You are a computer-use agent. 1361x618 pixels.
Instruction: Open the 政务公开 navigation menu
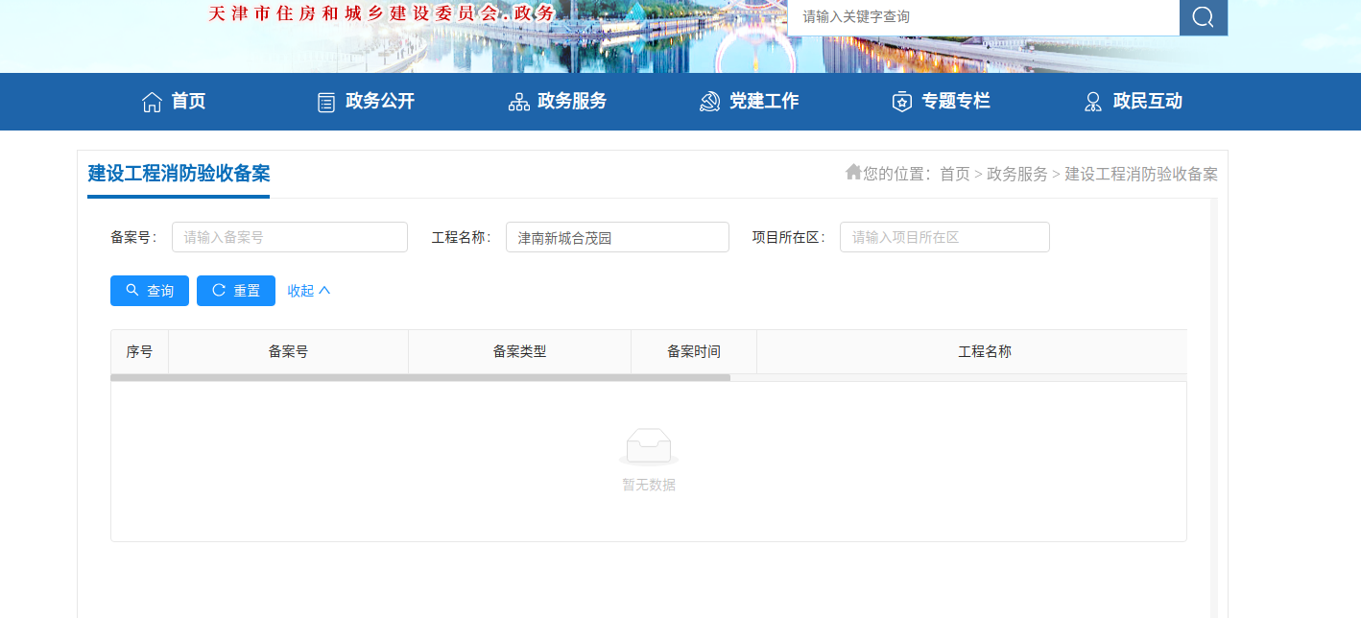tap(379, 102)
